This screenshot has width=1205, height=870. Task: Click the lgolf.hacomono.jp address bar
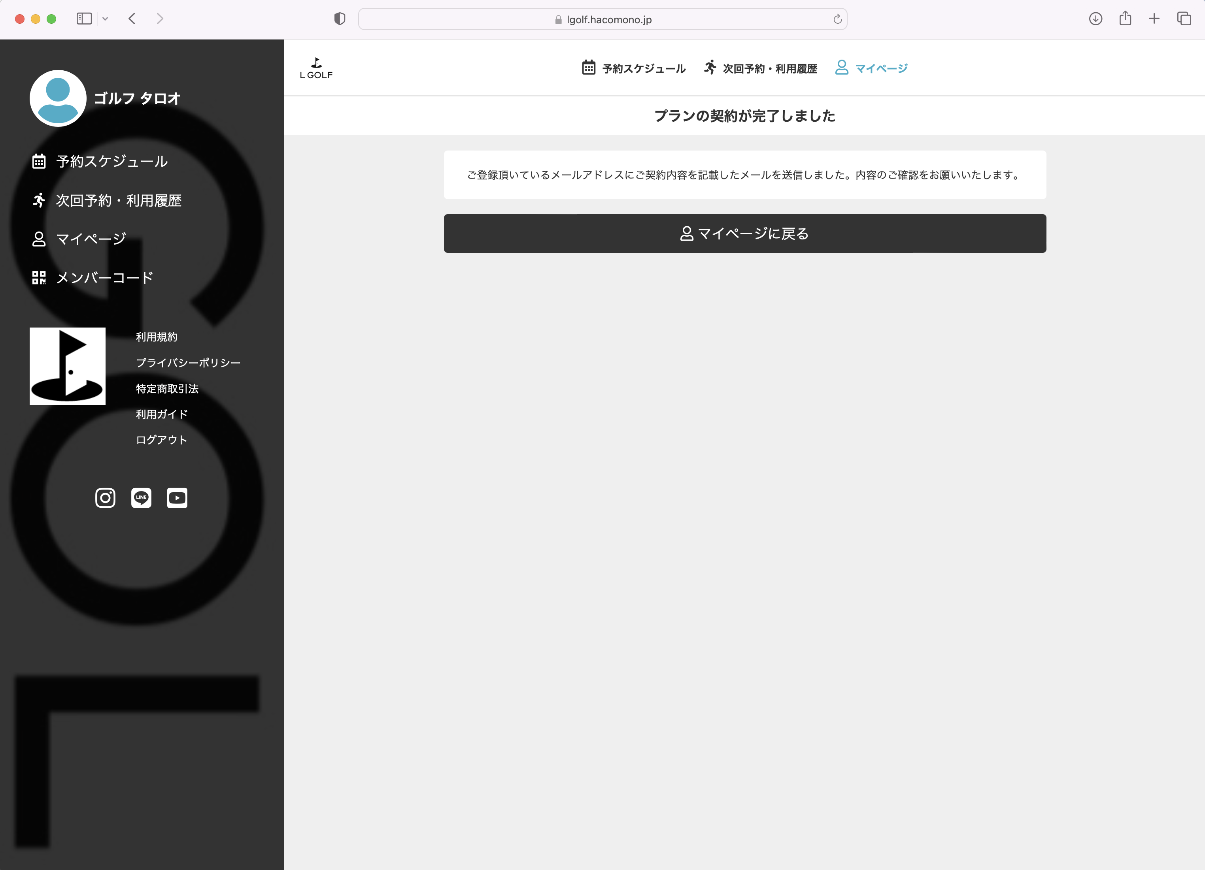(x=603, y=19)
